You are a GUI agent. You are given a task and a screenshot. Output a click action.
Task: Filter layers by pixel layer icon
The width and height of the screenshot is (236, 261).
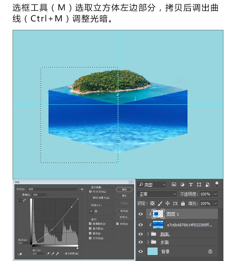coord(174,184)
